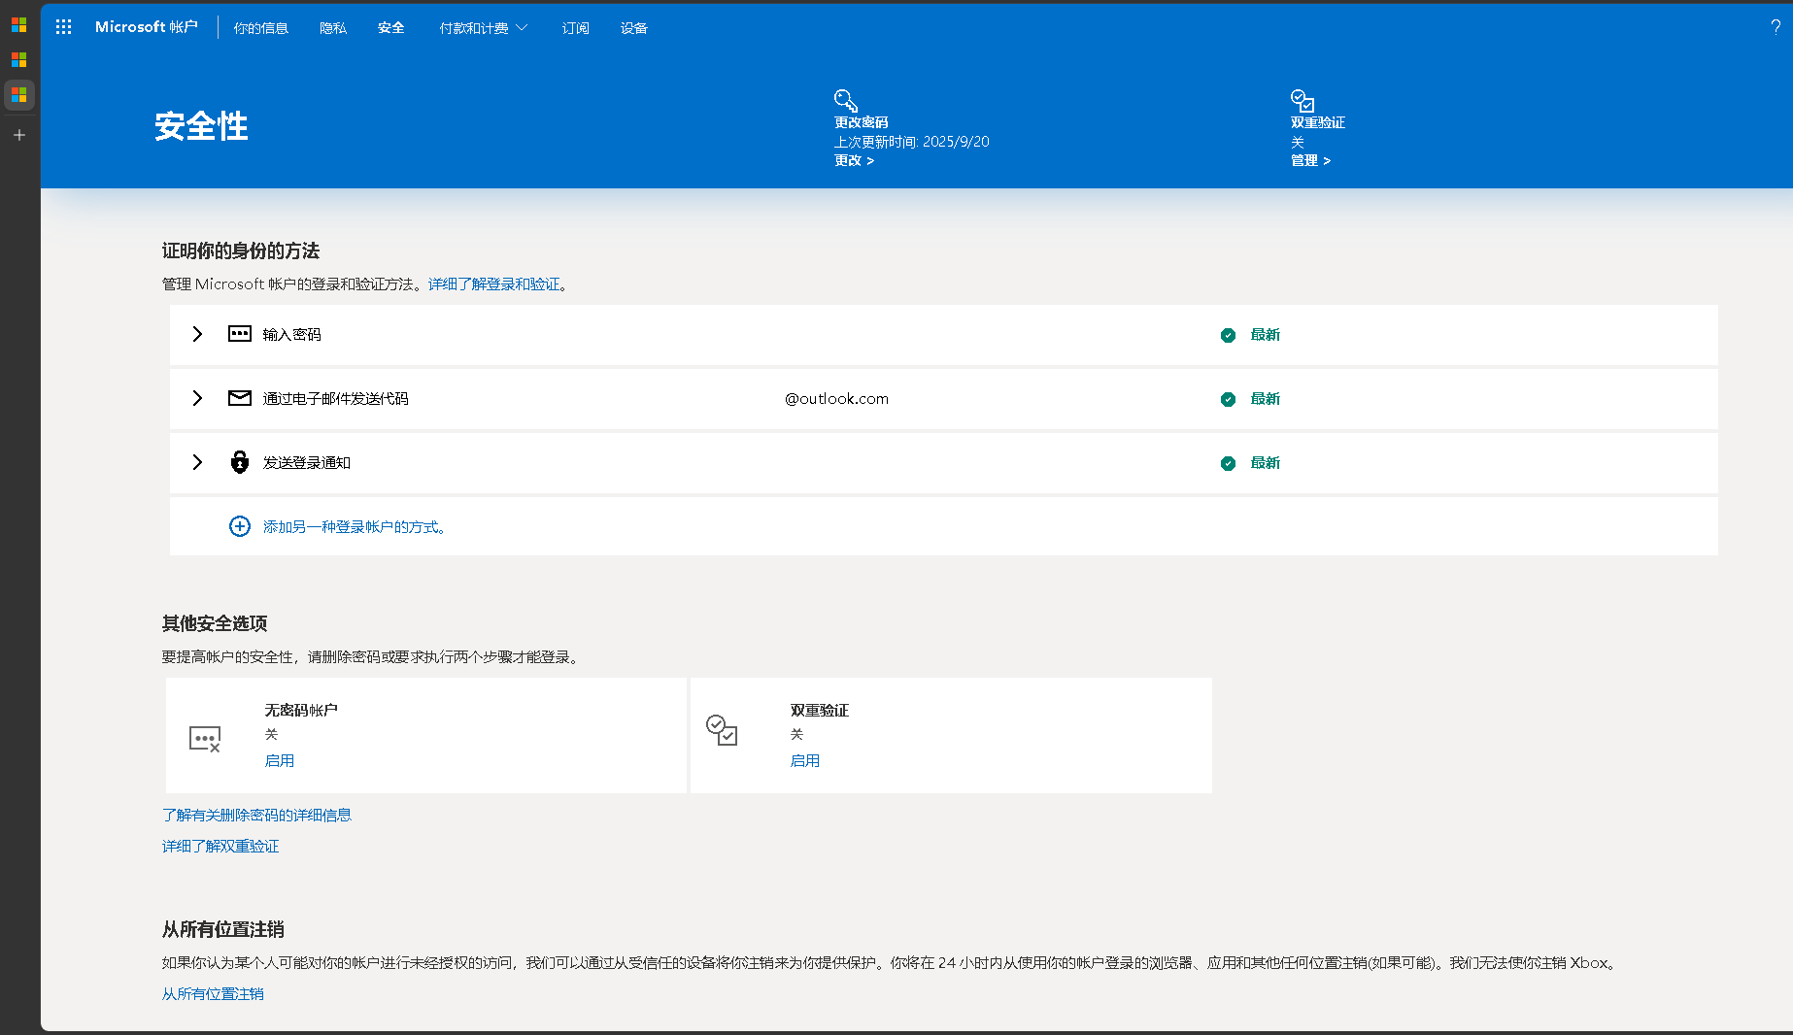Select the highlighted Microsoft logo in the left sidebar
Viewport: 1793px width, 1035px height.
point(19,95)
